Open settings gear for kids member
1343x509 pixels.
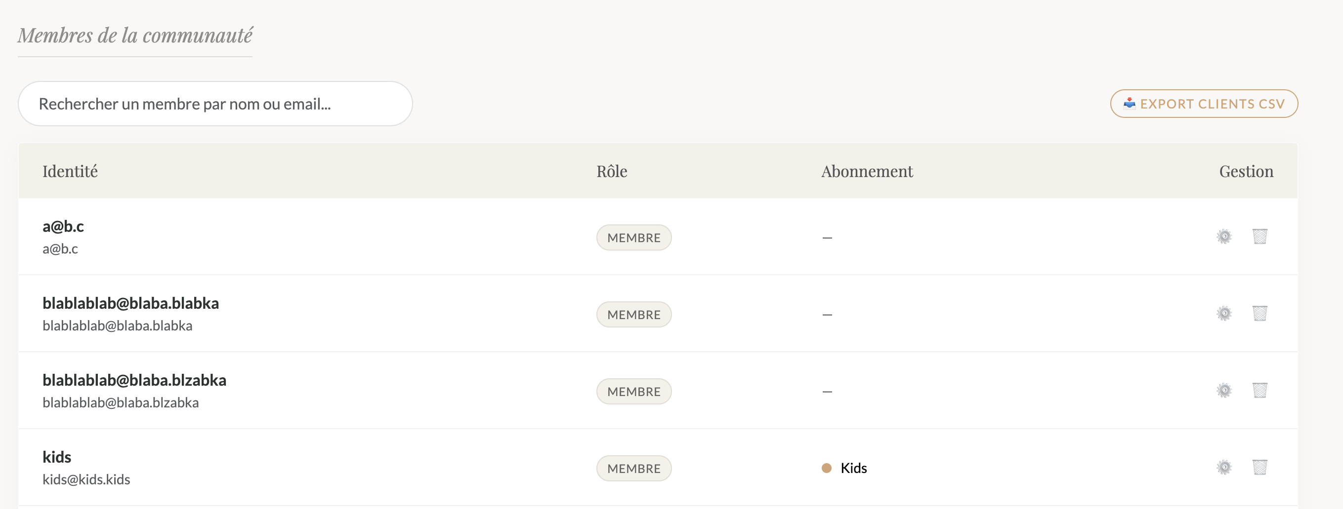[x=1223, y=468]
